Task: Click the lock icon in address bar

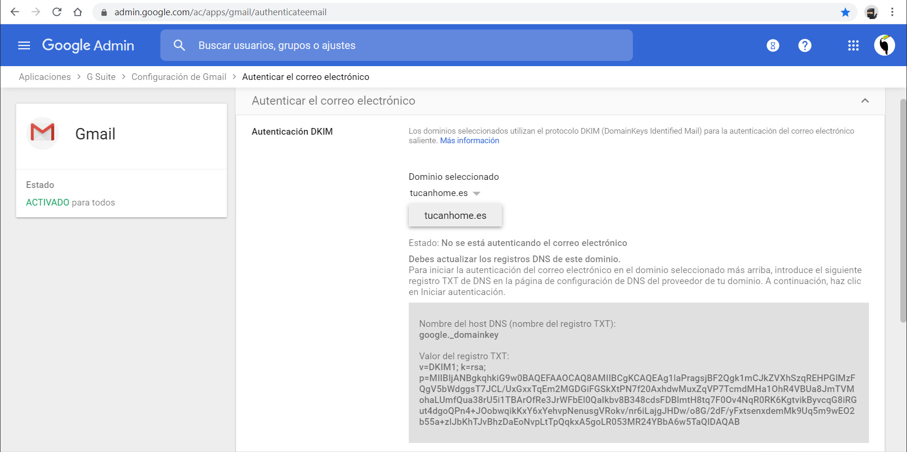Action: [104, 12]
